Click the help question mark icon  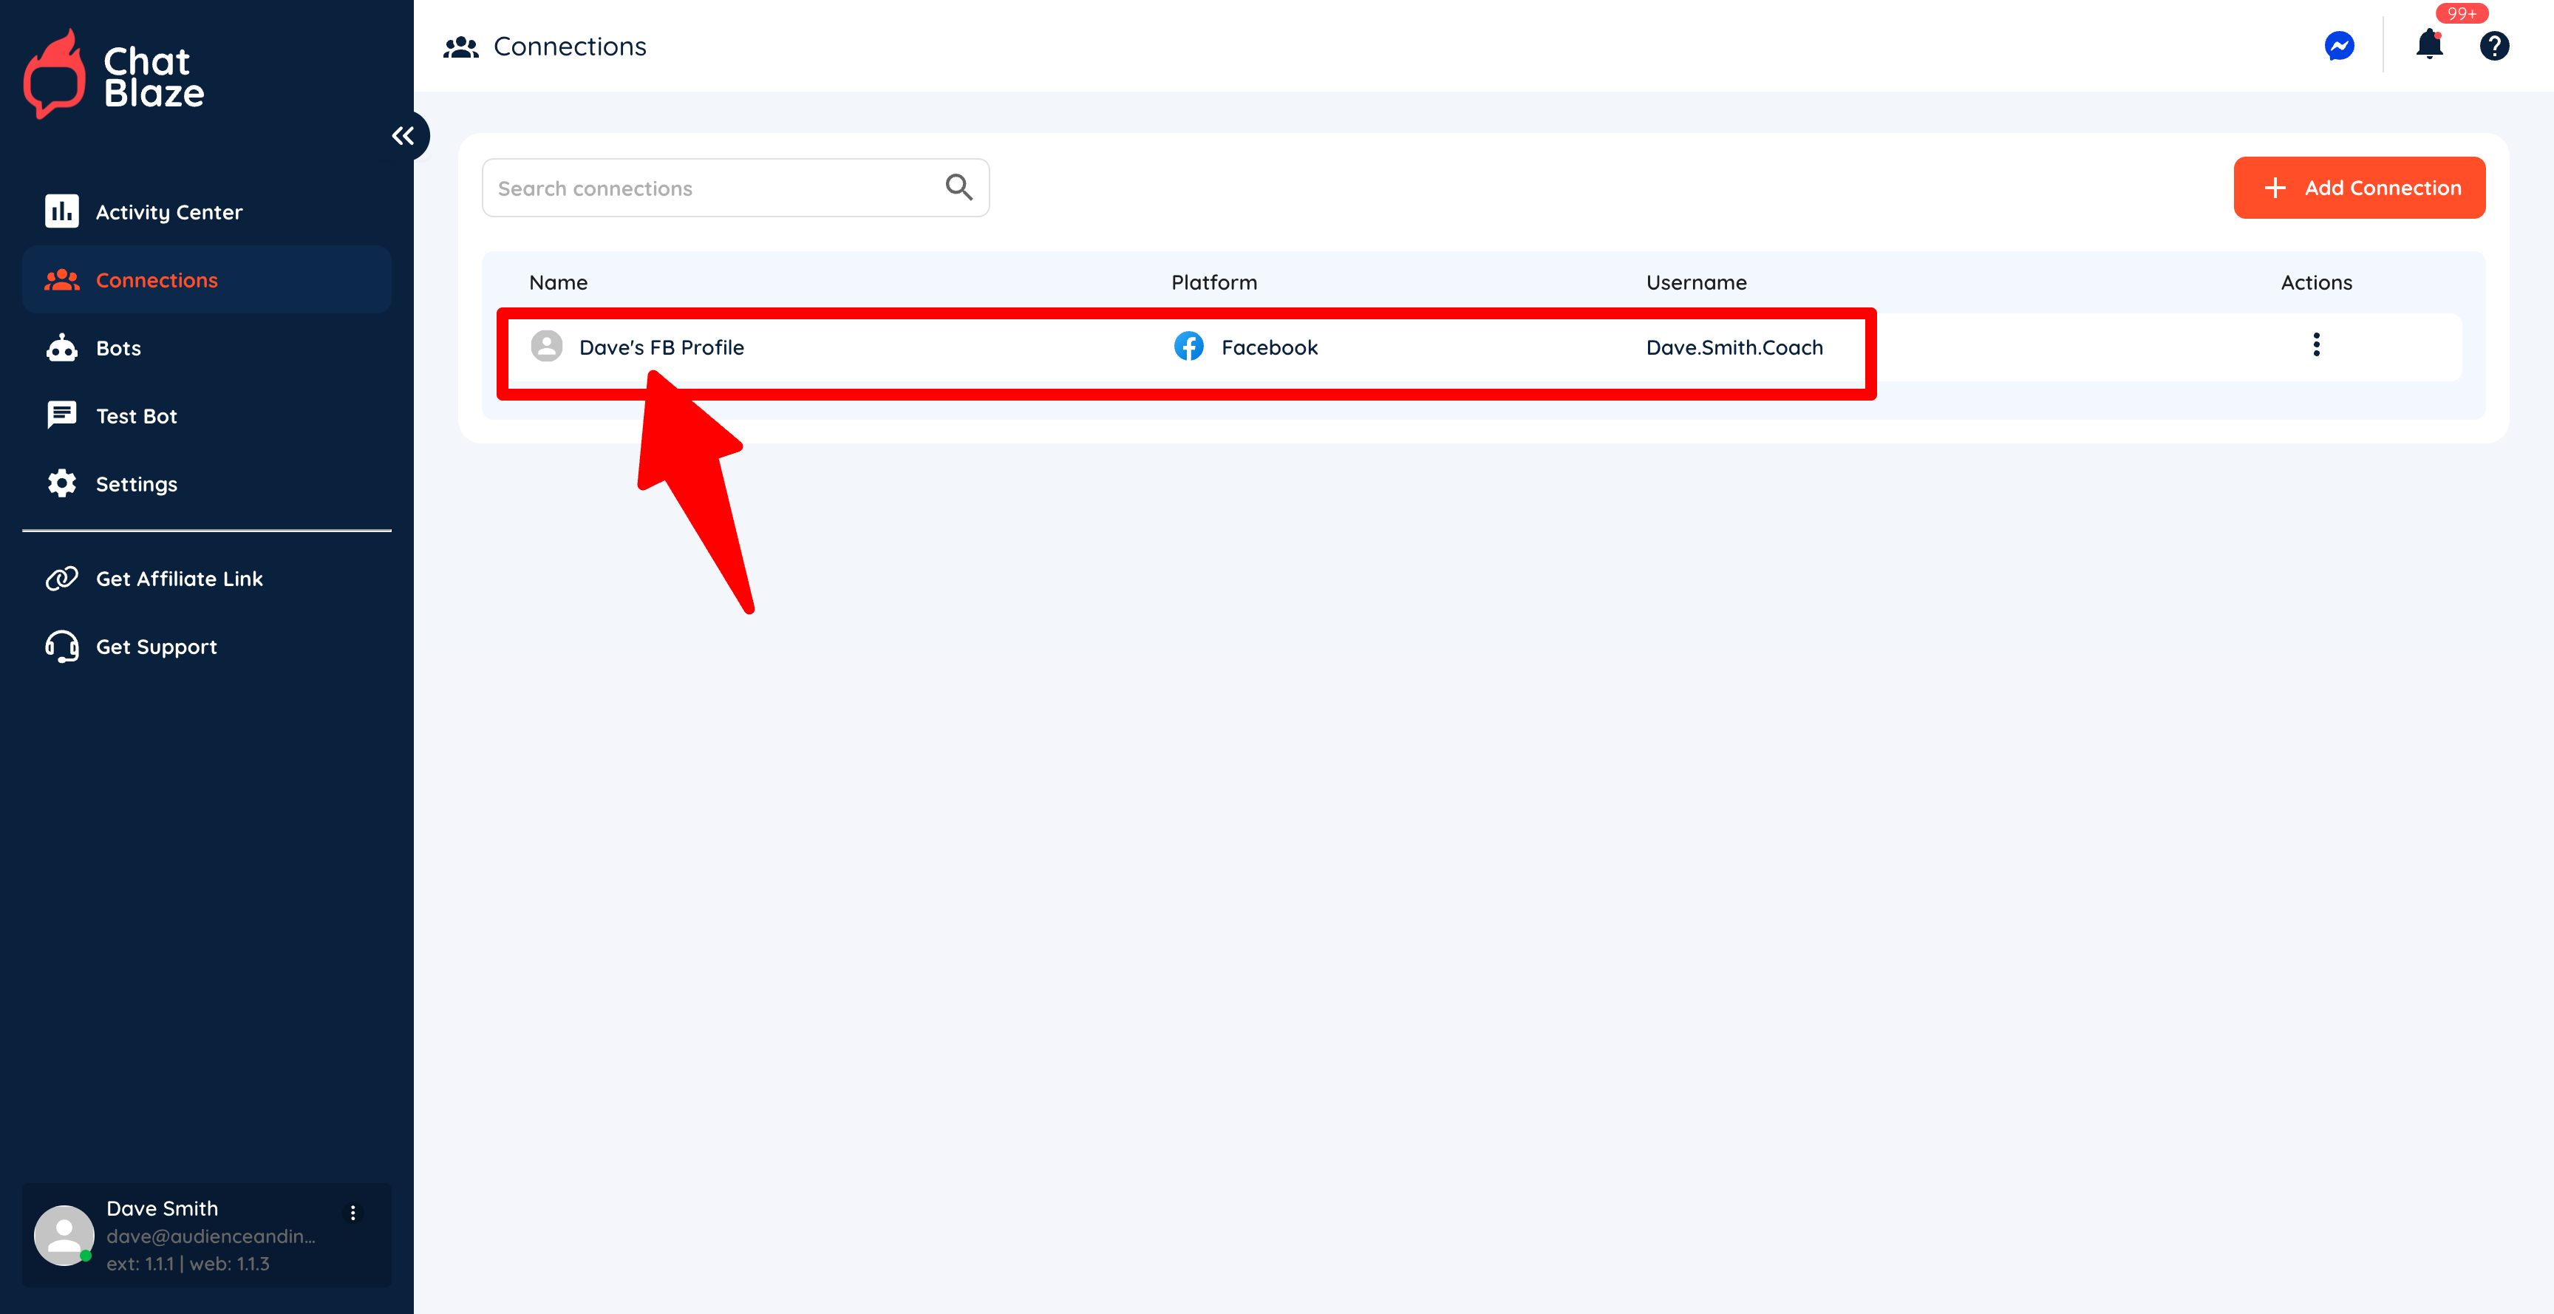tap(2493, 46)
